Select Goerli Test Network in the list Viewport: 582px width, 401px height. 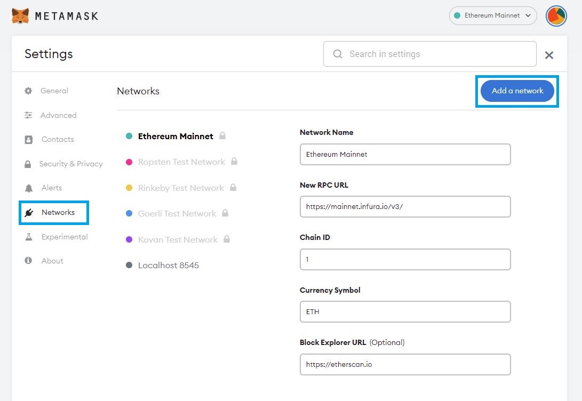click(177, 213)
